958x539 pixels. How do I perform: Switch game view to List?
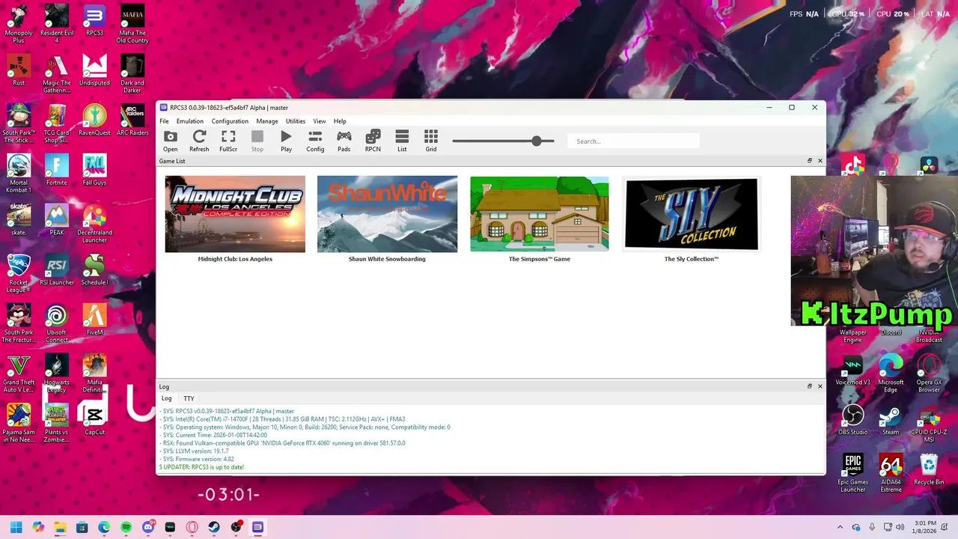[x=402, y=140]
